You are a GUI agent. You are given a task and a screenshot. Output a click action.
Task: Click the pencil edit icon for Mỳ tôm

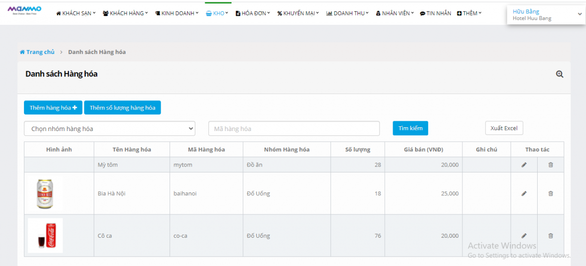(x=524, y=165)
